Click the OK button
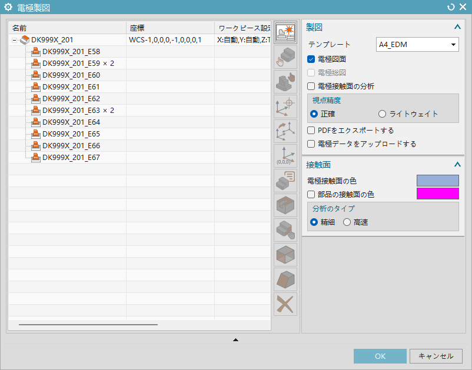This screenshot has height=370, width=472. [380, 356]
